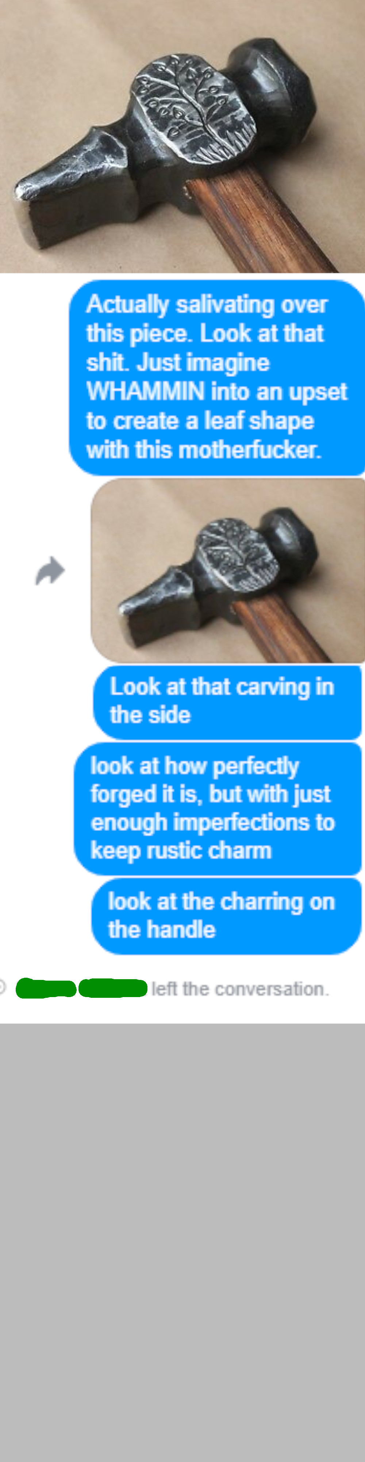Click the first green redacted name blob
The width and height of the screenshot is (365, 1462).
point(46,988)
